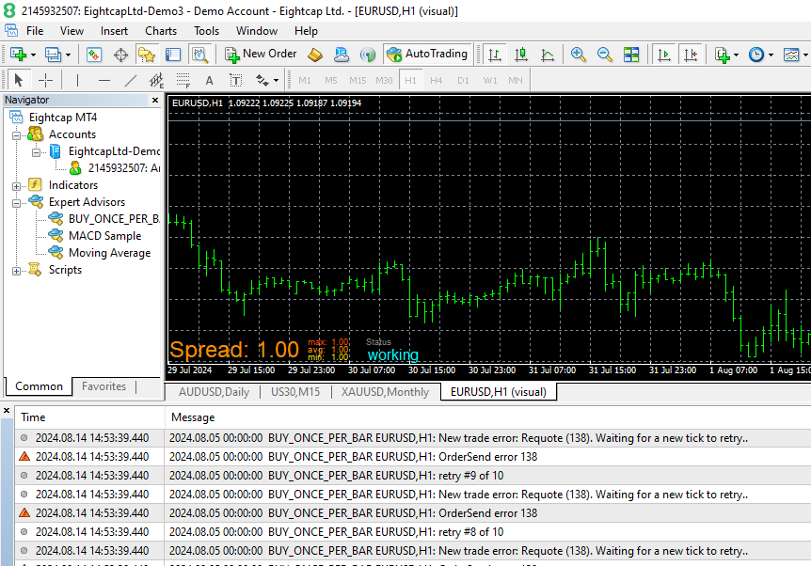811x566 pixels.
Task: Toggle the Market Watch panel
Action: tap(94, 55)
